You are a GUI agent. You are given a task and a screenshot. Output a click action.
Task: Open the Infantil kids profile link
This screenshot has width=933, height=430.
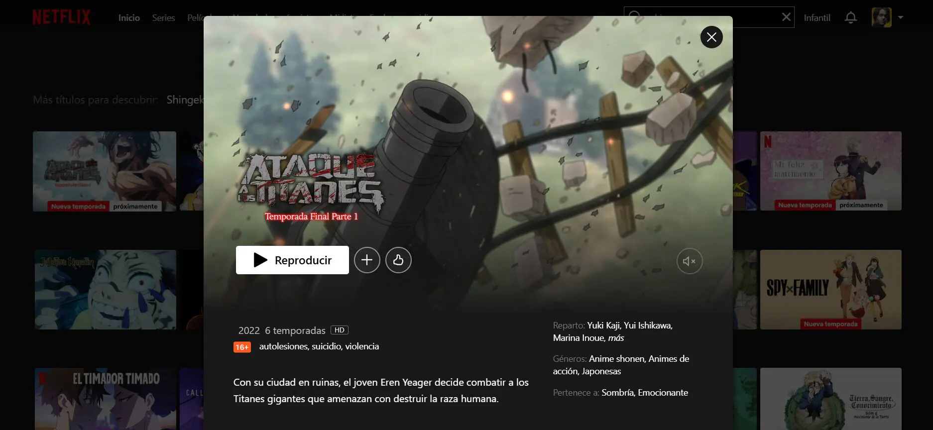click(817, 17)
